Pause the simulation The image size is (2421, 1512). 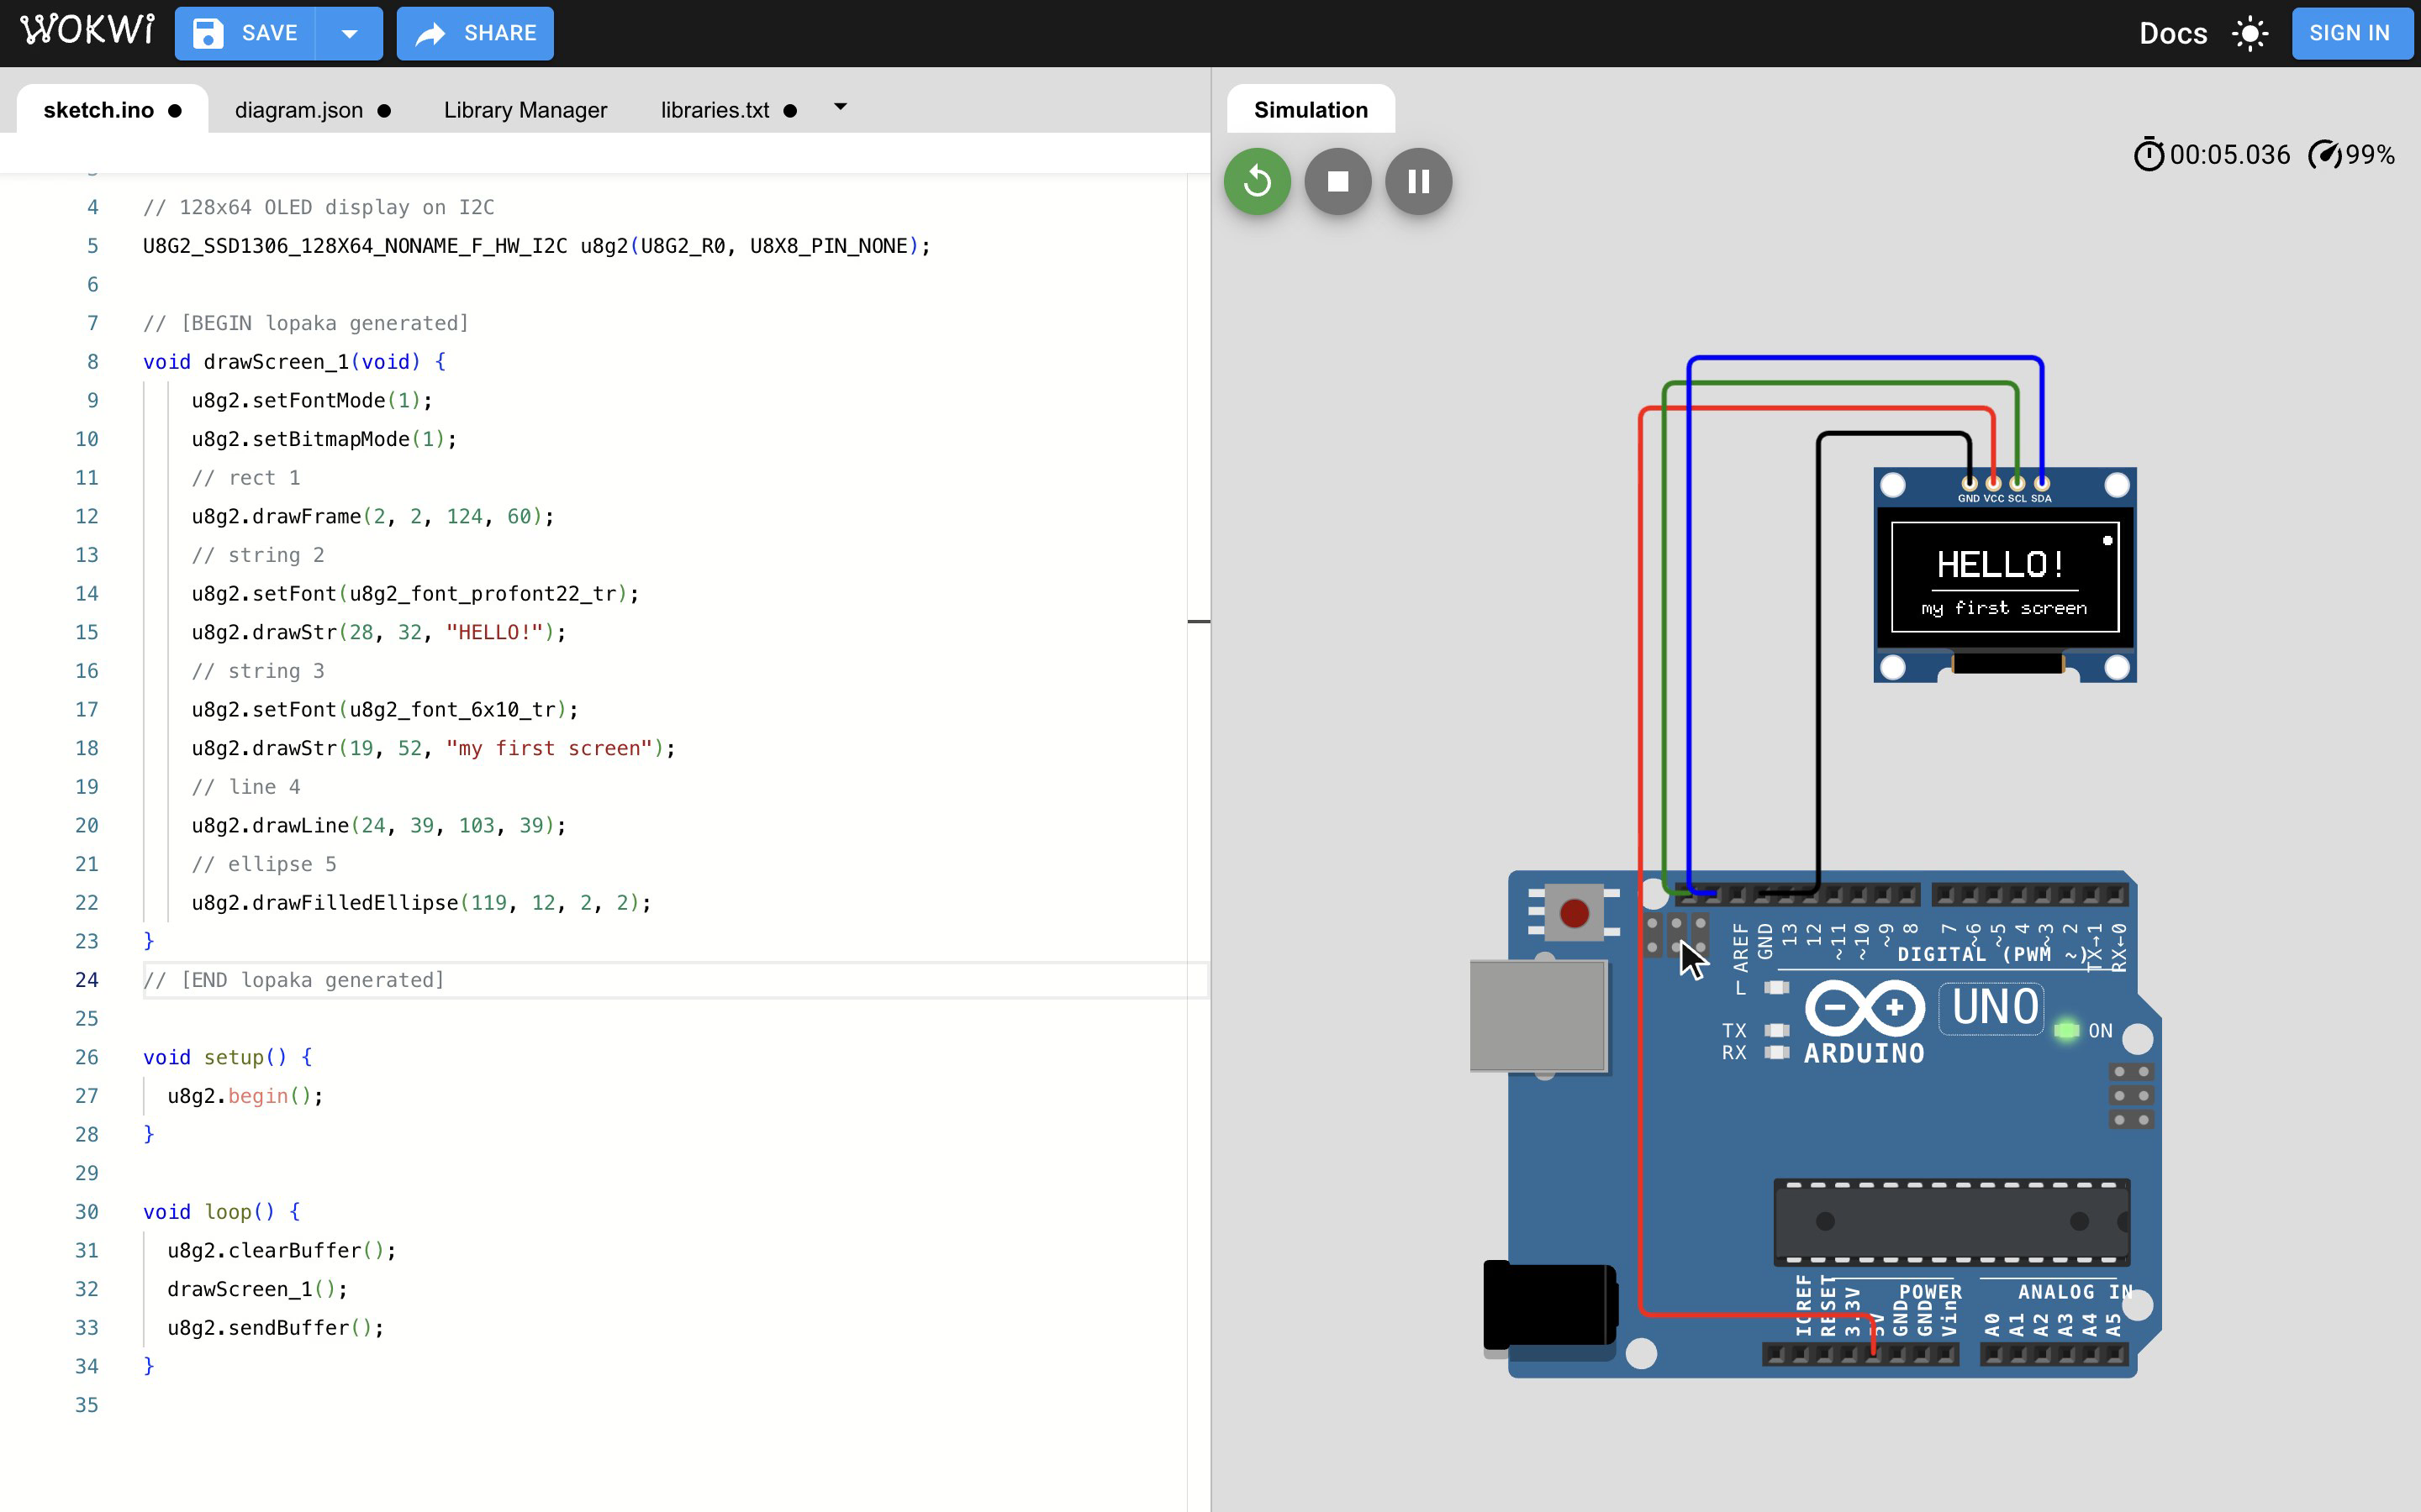[1417, 181]
